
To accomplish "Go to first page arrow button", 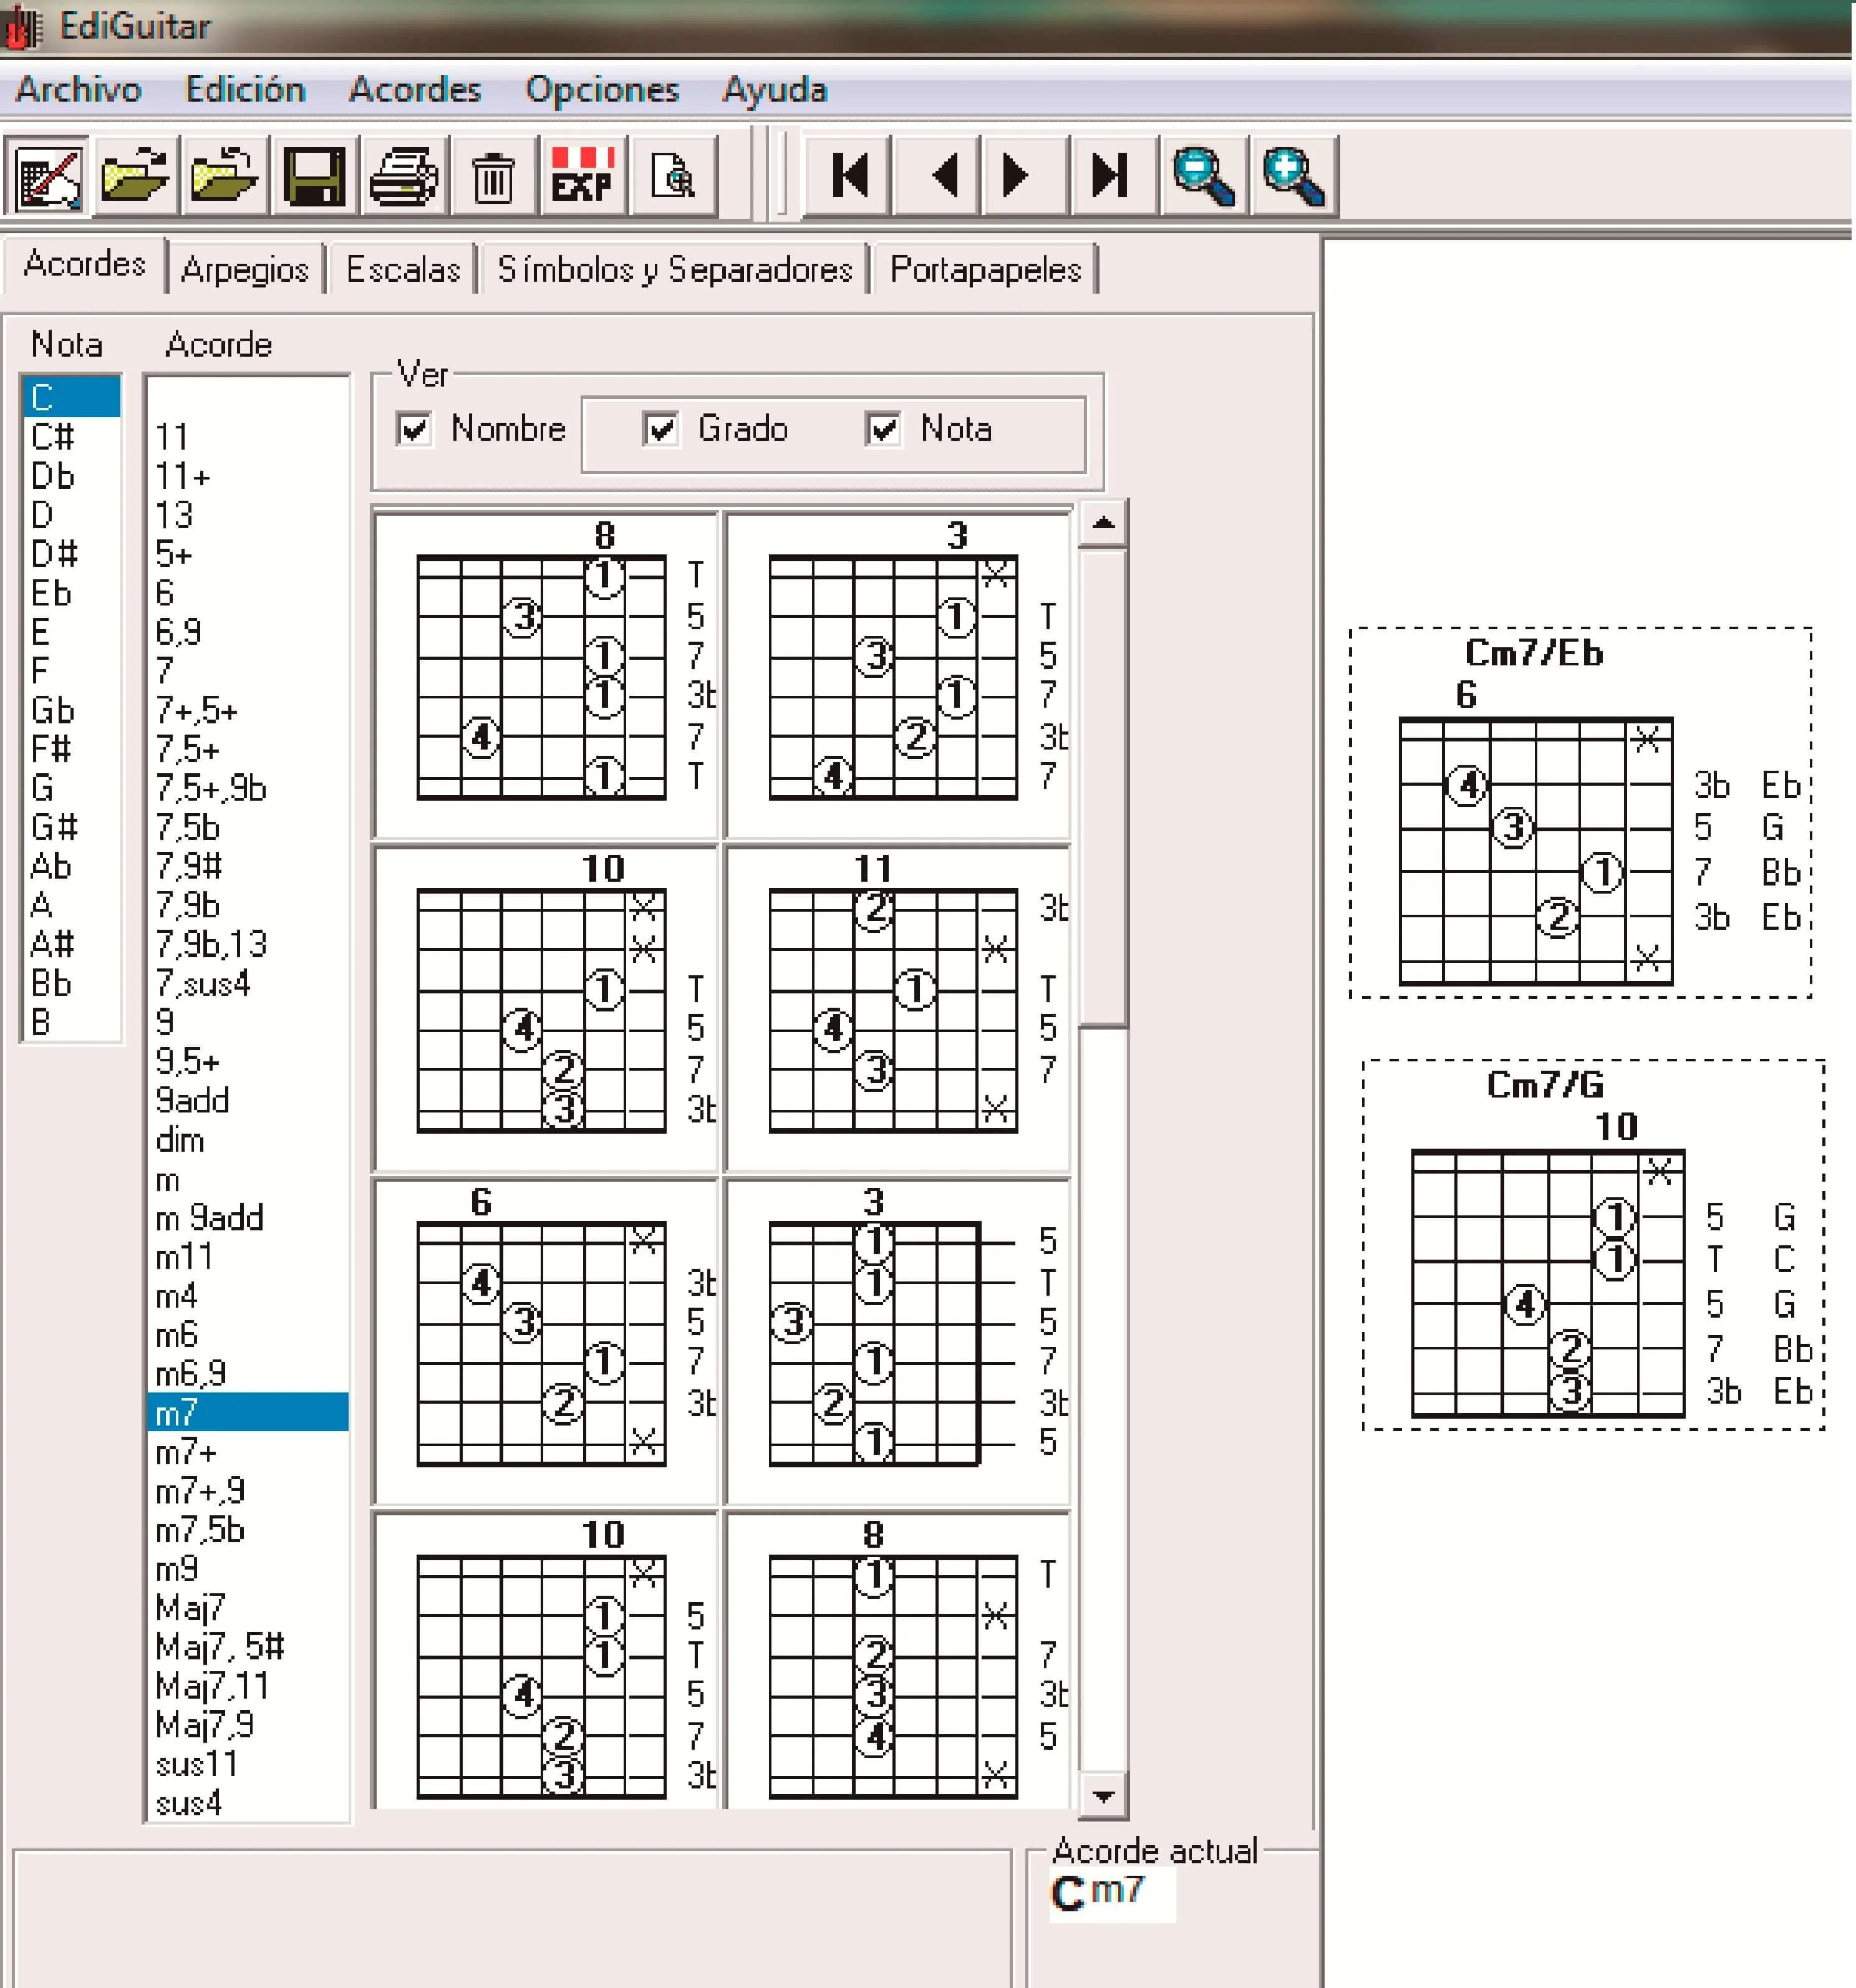I will 849,176.
